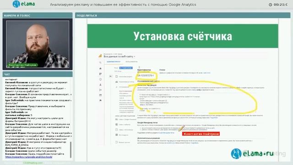
Task: Click the 'Цели события javascrip' chat message
Action: pos(31,151)
